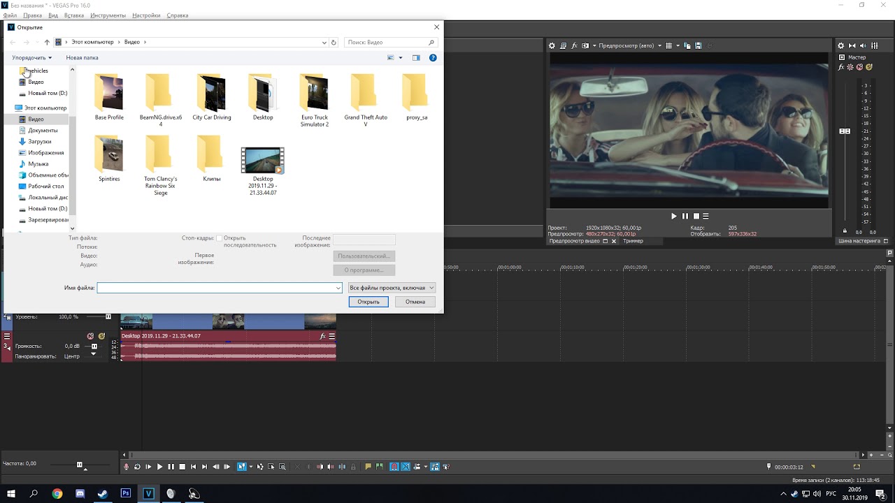Screen dimensions: 895x503
Task: Adjust the audio track 'Громкость' slider
Action: coord(94,346)
